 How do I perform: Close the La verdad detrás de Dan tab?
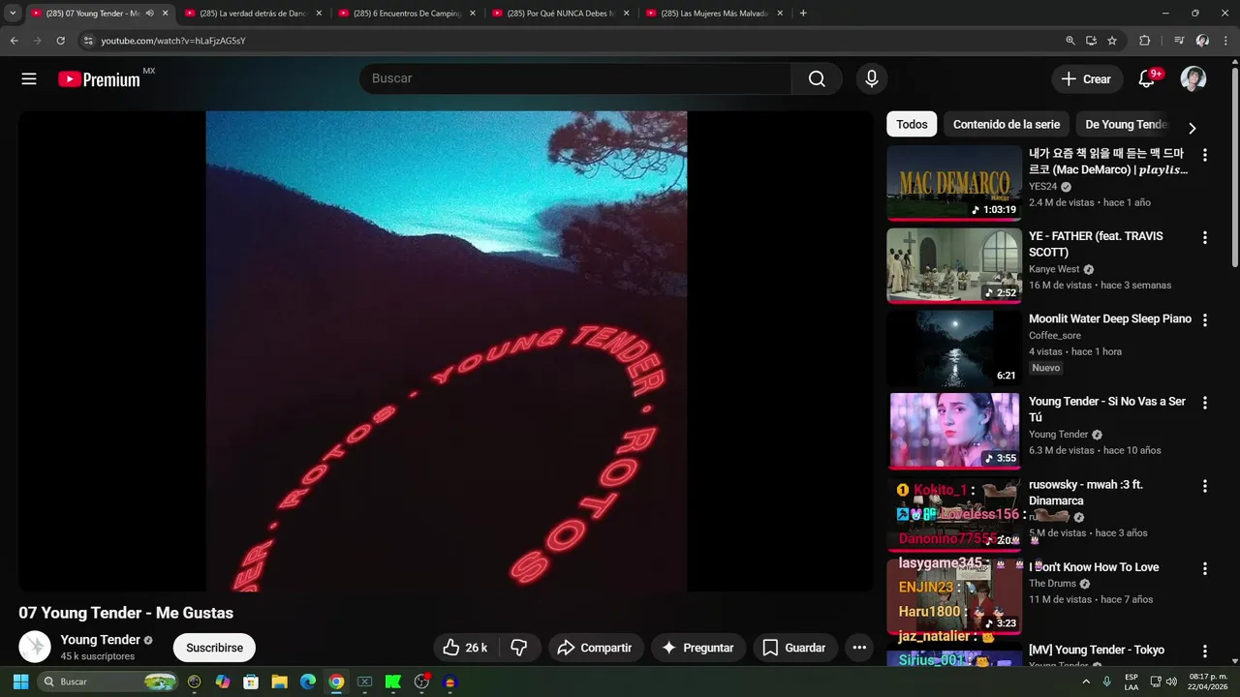coord(319,14)
